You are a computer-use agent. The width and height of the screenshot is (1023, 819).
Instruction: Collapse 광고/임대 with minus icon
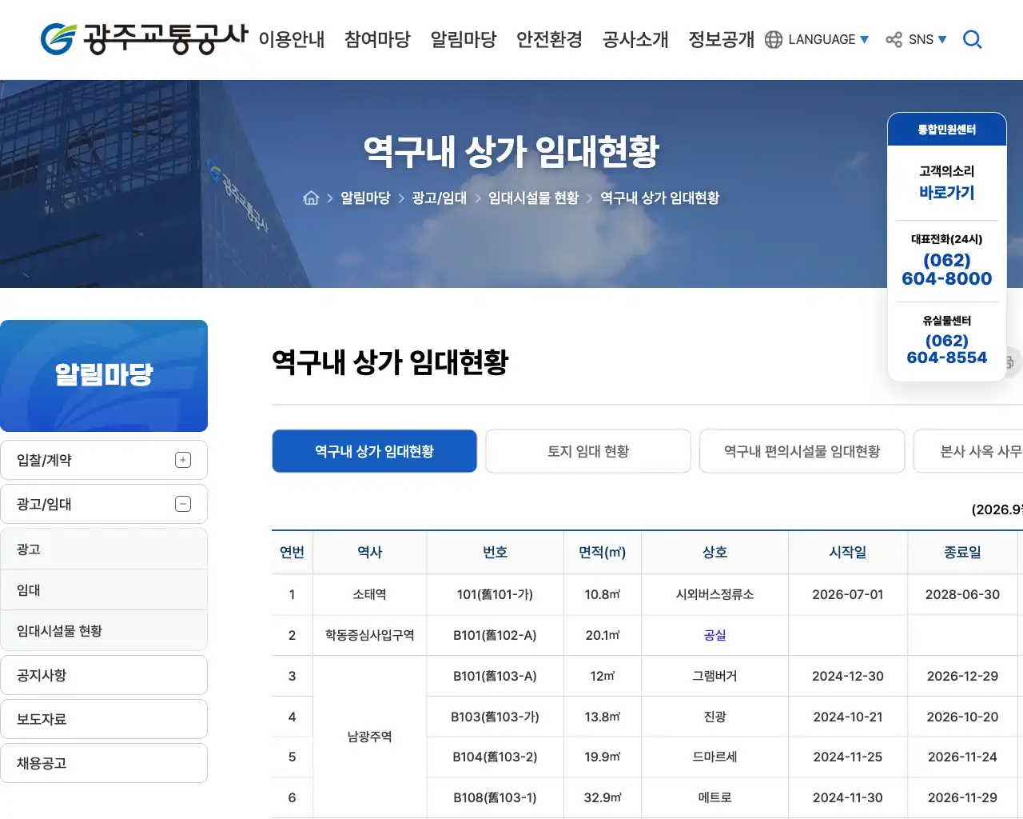(x=183, y=504)
